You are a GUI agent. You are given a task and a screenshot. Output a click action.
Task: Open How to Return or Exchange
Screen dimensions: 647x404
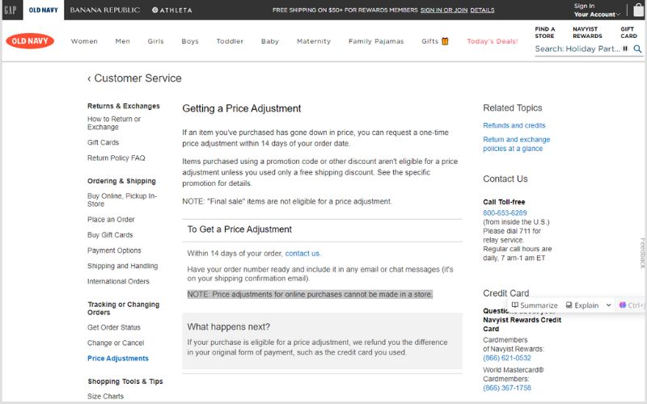[x=114, y=123]
